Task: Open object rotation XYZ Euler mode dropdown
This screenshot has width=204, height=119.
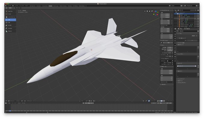Action: pos(166,25)
